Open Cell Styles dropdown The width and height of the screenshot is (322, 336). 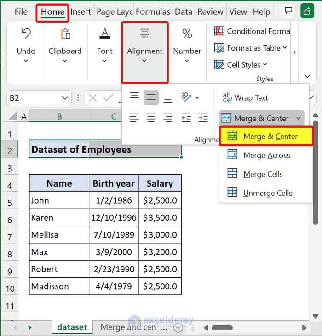coord(241,64)
